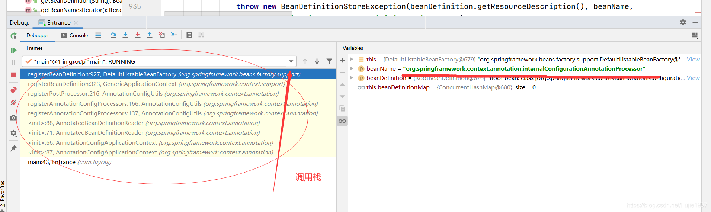Image resolution: width=711 pixels, height=212 pixels.
Task: Rerun the Entrance debug session
Action: tap(13, 36)
